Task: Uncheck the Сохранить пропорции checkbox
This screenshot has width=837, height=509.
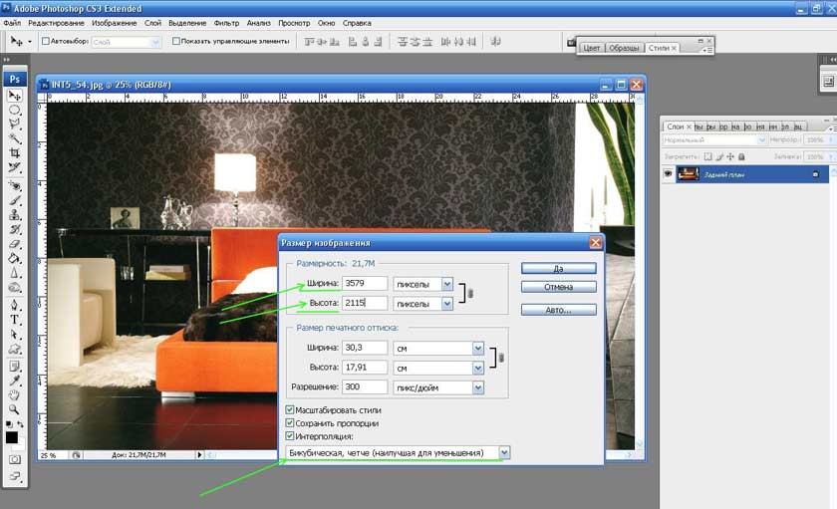Action: [290, 422]
